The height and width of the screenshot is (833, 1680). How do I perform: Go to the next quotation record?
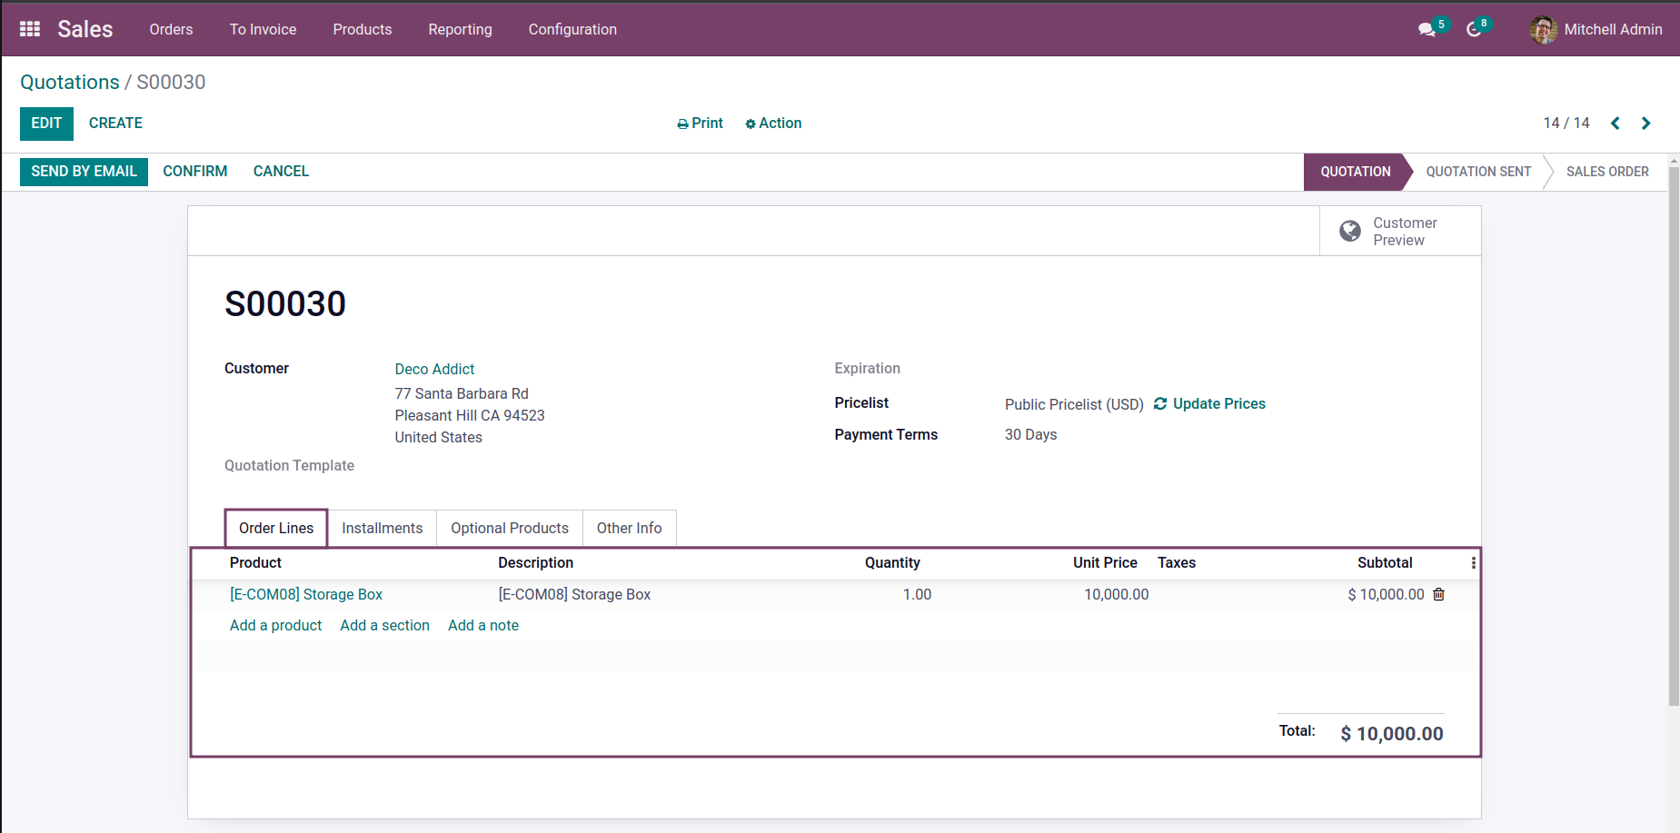(x=1645, y=124)
